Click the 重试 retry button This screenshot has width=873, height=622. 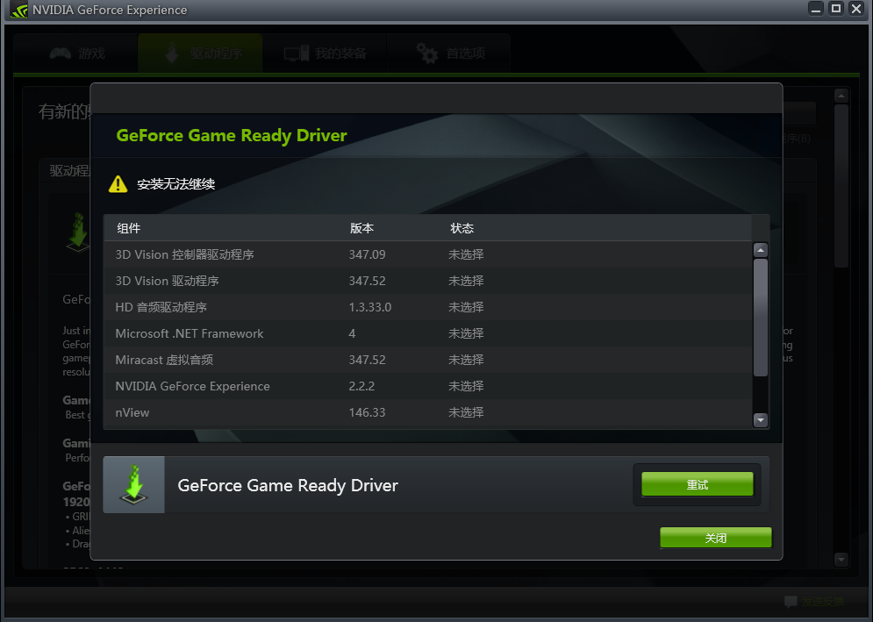pyautogui.click(x=697, y=484)
